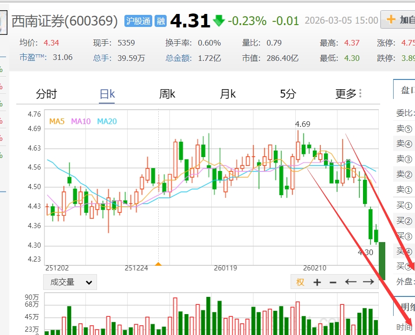This screenshot has height=335, width=415.
Task: Click the 卖① order book row
Action: coord(404,190)
